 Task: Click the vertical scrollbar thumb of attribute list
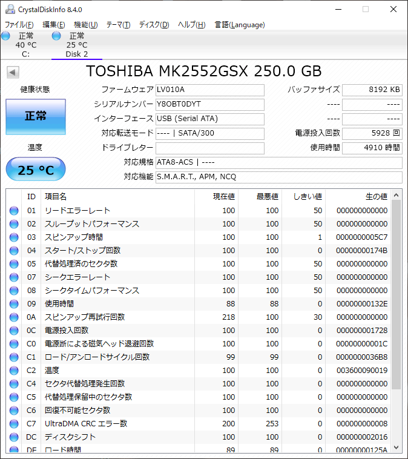coord(396,295)
